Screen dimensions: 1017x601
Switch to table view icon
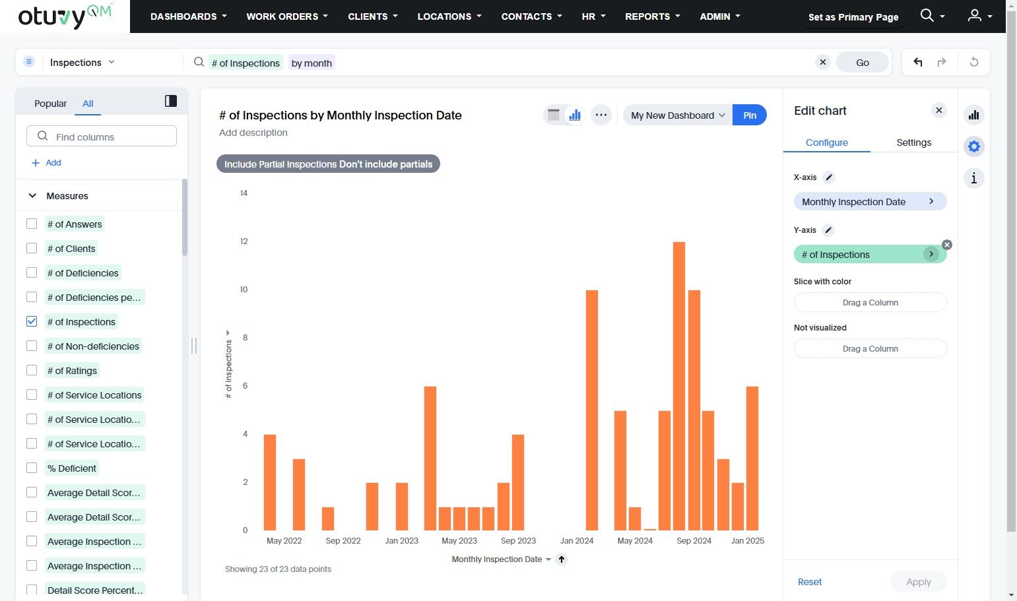(x=554, y=115)
